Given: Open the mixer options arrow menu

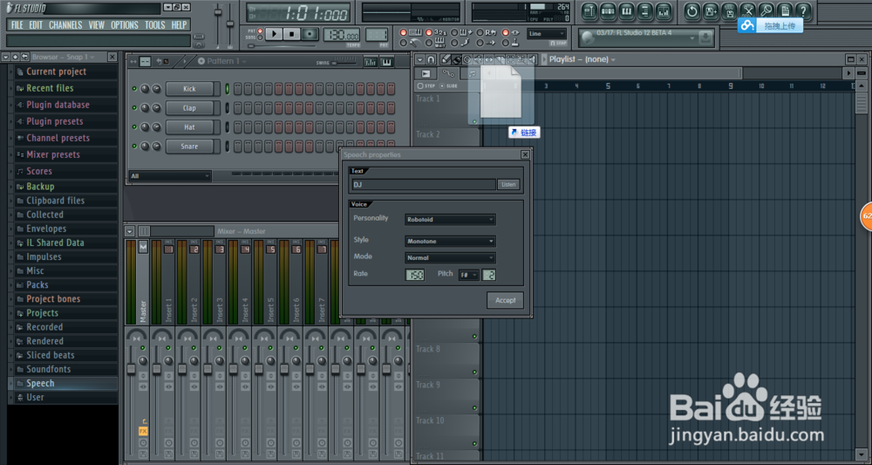Looking at the screenshot, I should pos(130,231).
